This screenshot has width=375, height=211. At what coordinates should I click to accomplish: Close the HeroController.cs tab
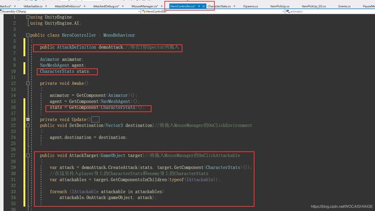click(x=204, y=6)
